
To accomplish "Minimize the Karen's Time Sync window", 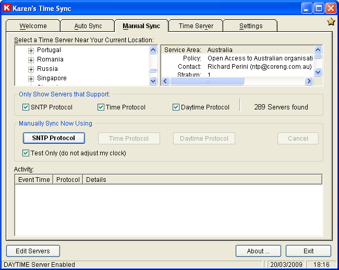I will click(306, 8).
